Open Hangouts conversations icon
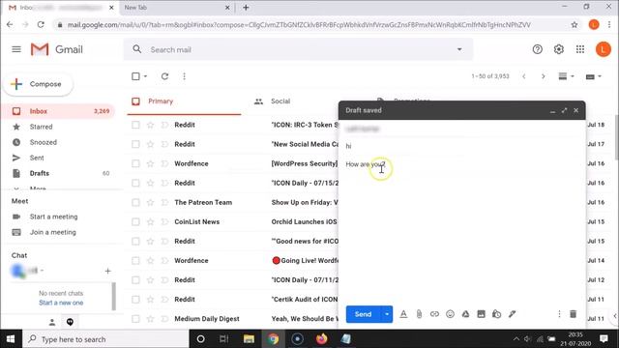Viewport: 619px width, 348px height. (70, 322)
